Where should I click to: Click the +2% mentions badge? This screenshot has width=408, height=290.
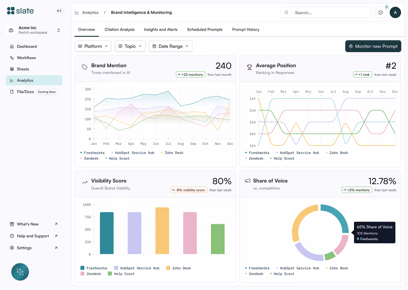(357, 190)
